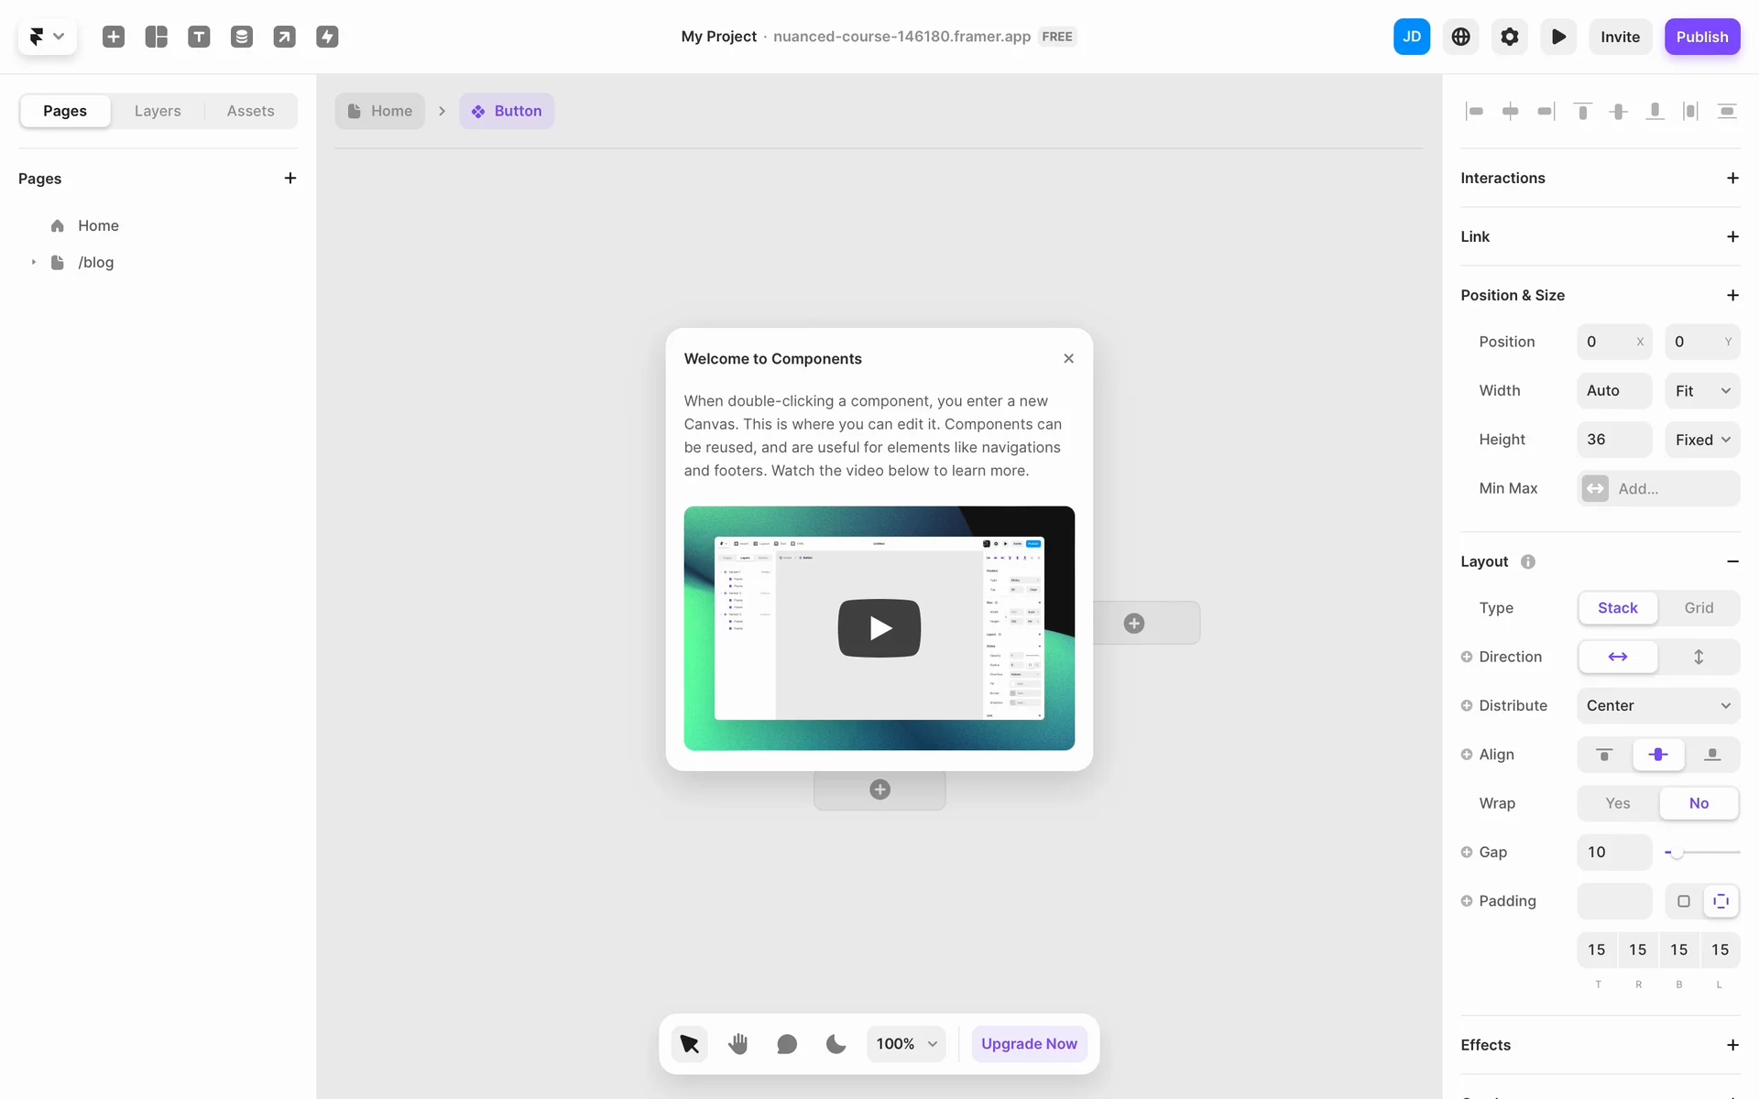1759x1099 pixels.
Task: Expand the /blog page tree
Action: [x=34, y=263]
